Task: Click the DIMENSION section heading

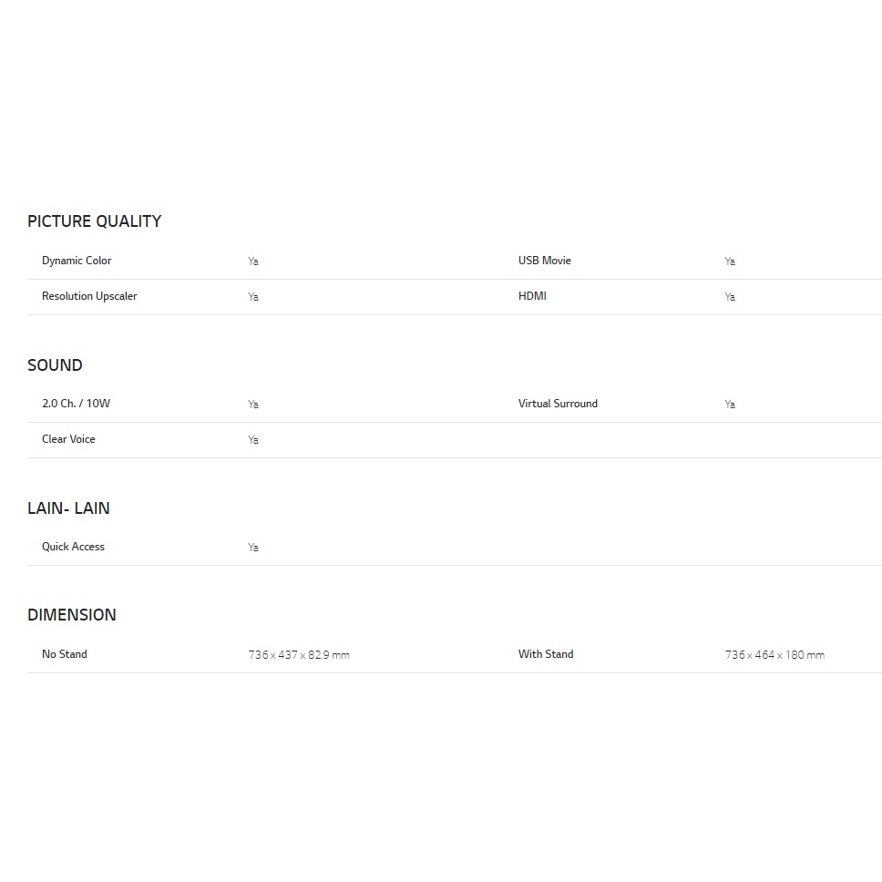Action: [x=72, y=615]
